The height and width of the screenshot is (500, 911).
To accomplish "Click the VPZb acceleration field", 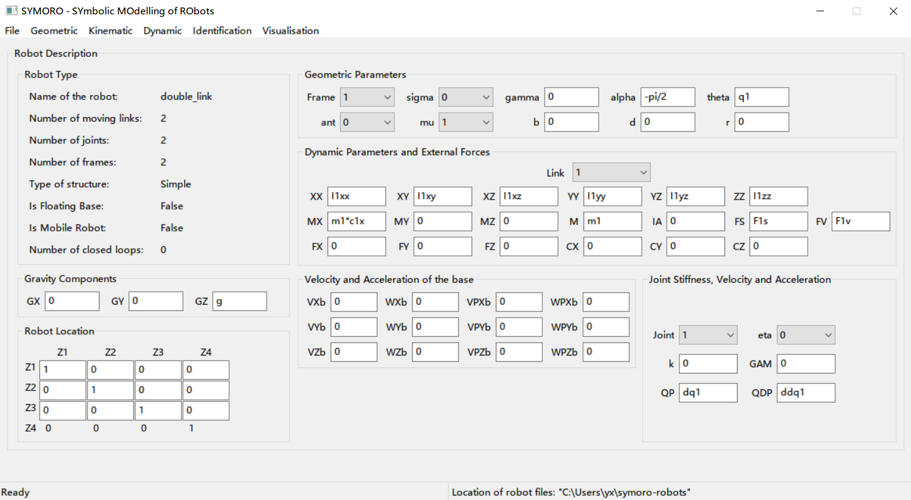I will [x=519, y=352].
